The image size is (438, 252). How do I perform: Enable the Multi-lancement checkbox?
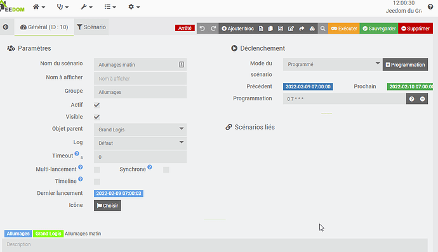point(97,169)
